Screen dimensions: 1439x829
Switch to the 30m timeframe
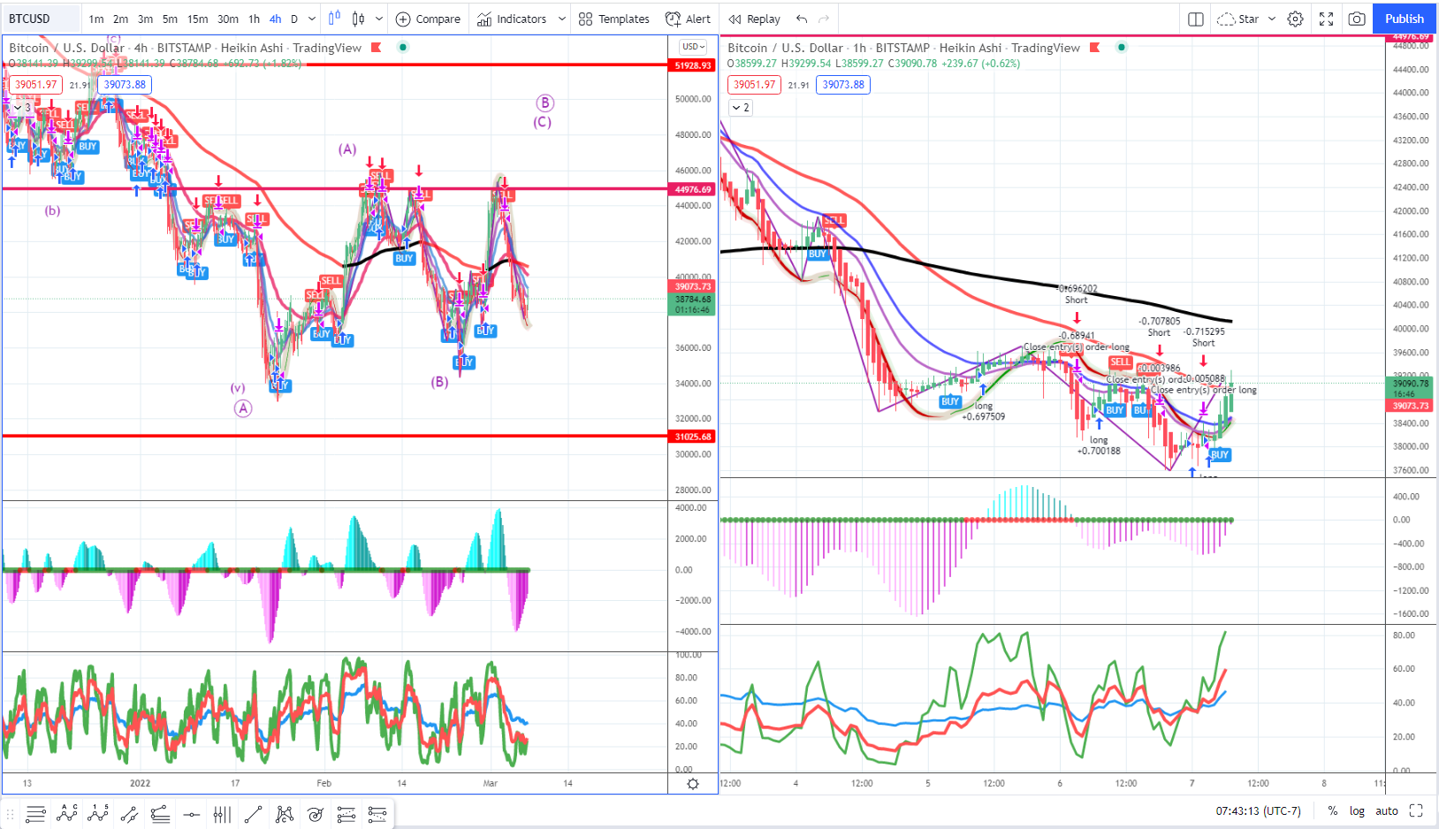[x=228, y=19]
